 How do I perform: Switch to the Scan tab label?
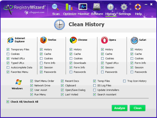(x=56, y=14)
